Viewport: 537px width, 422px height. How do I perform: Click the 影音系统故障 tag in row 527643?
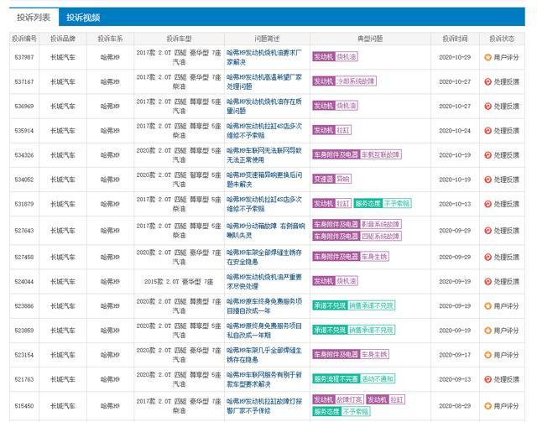(380, 224)
